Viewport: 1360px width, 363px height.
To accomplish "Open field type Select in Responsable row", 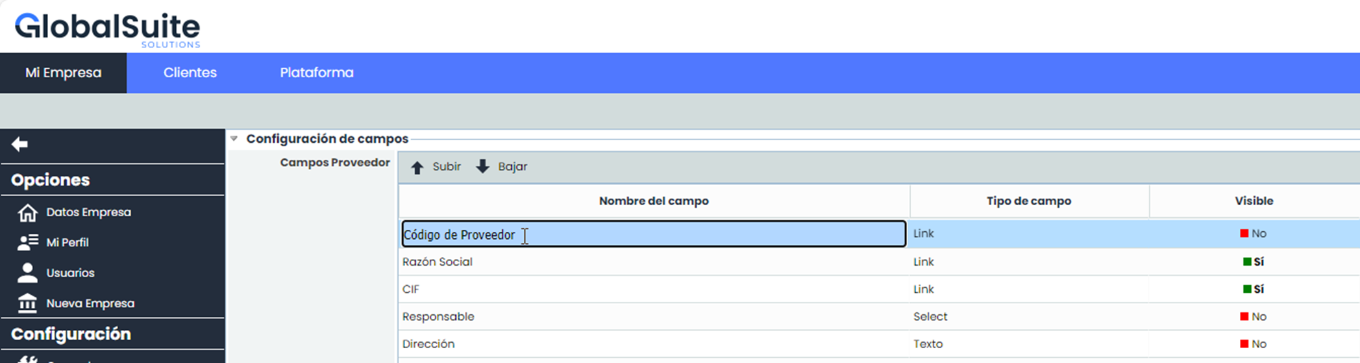I will click(930, 316).
